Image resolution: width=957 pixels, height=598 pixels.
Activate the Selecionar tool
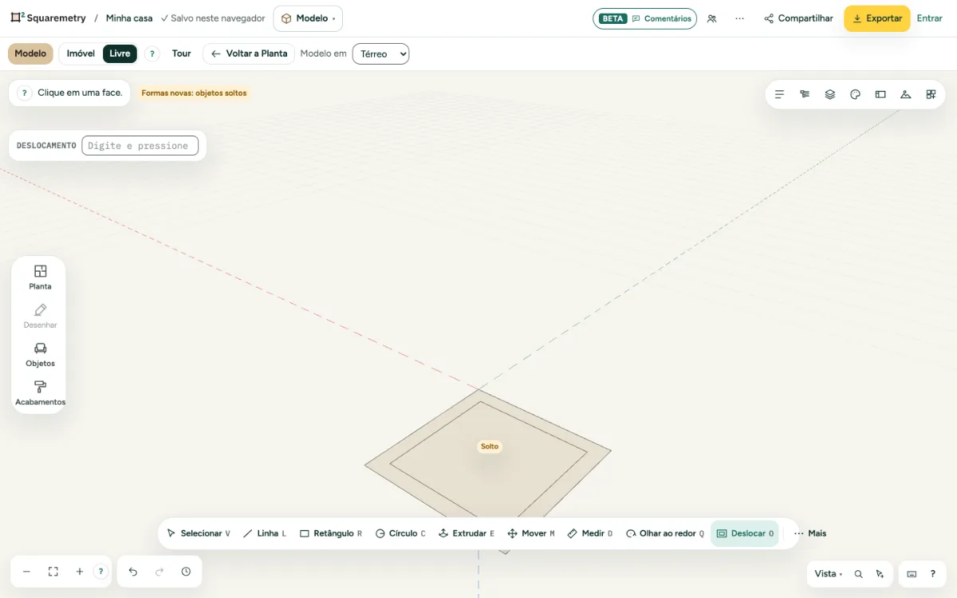tap(199, 533)
